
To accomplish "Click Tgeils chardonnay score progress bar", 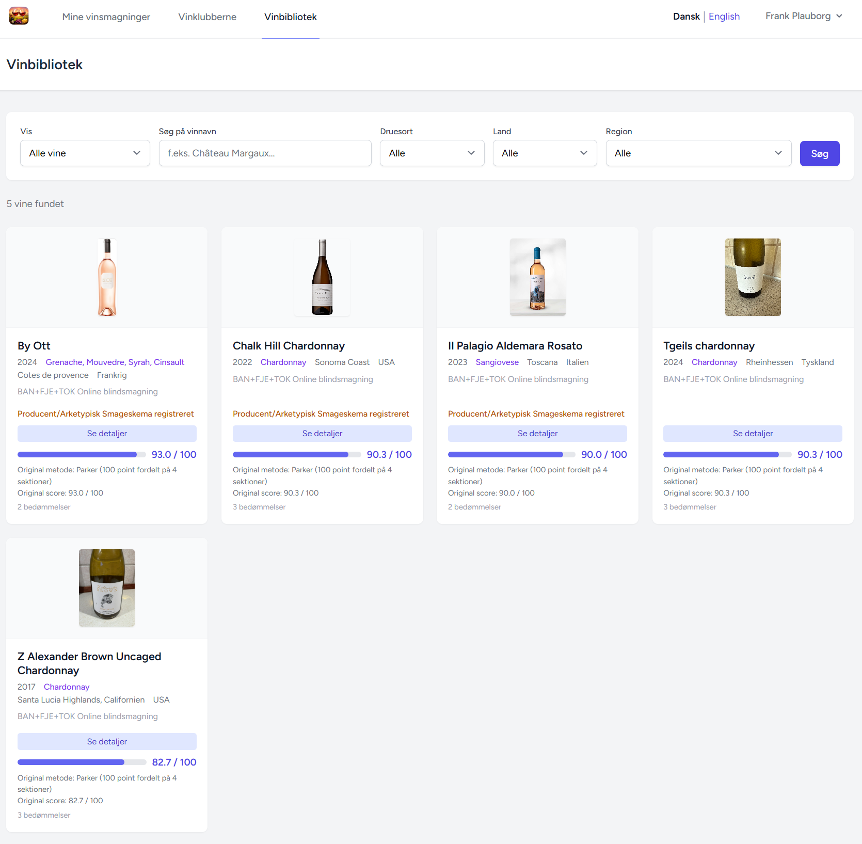I will coord(727,455).
